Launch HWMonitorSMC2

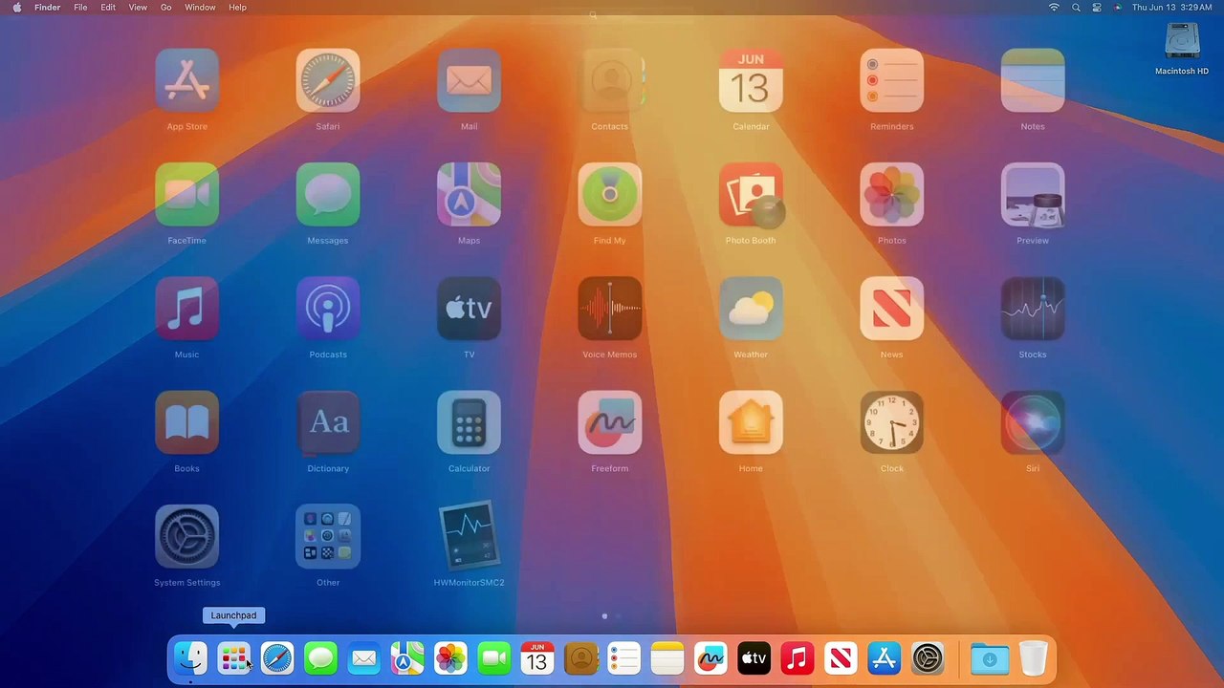coord(469,536)
